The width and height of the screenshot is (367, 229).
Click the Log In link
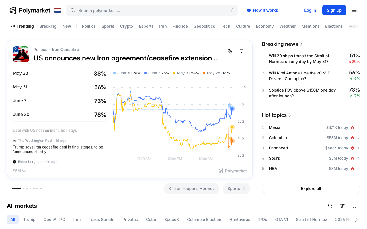pyautogui.click(x=310, y=10)
